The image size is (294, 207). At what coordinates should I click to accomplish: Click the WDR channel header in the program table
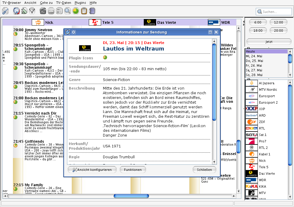tap(219, 23)
